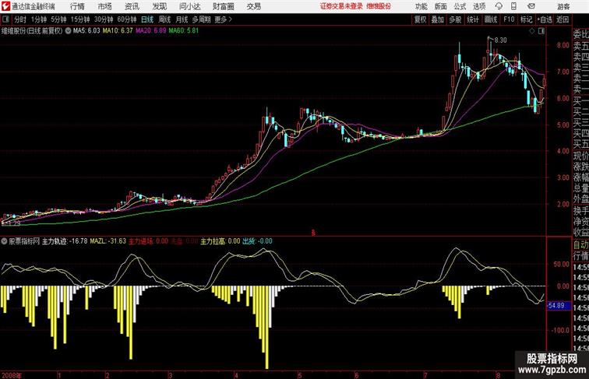Viewport: 589px width, 379px height.
Task: Click the 8.30 peak price label
Action: tap(500, 40)
